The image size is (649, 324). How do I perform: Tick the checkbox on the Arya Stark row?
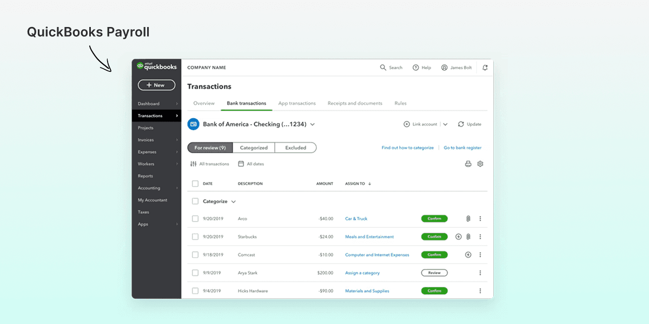pos(196,273)
